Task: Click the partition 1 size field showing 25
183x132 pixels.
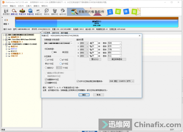Action: 95,43
